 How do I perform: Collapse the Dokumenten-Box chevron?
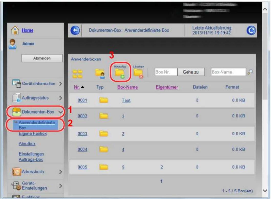(x=60, y=112)
